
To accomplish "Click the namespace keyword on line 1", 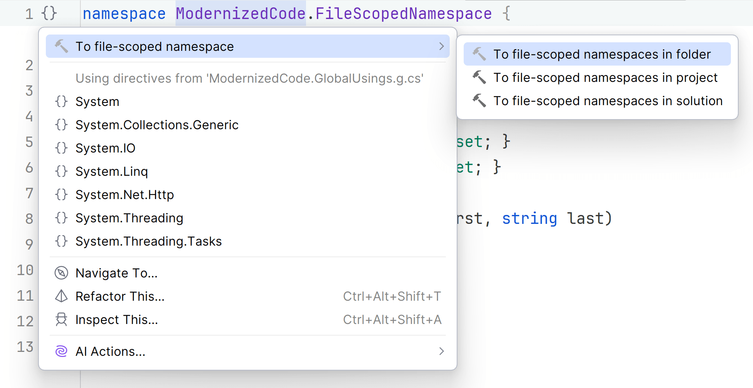I will point(124,13).
